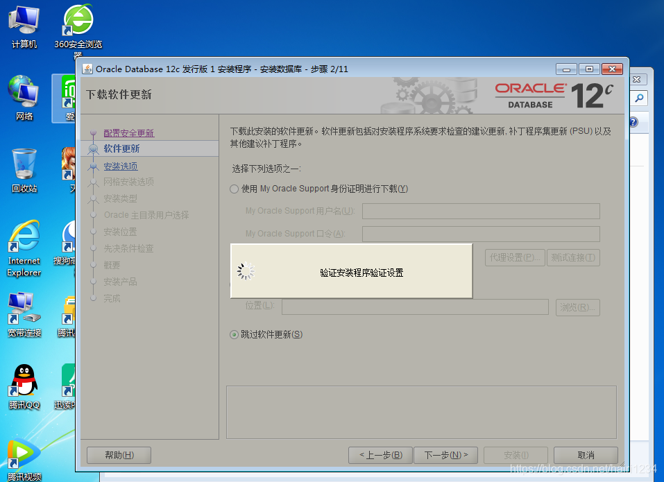664x482 pixels.
Task: Click the 验证安装程序验证设置 progress text
Action: [x=361, y=273]
